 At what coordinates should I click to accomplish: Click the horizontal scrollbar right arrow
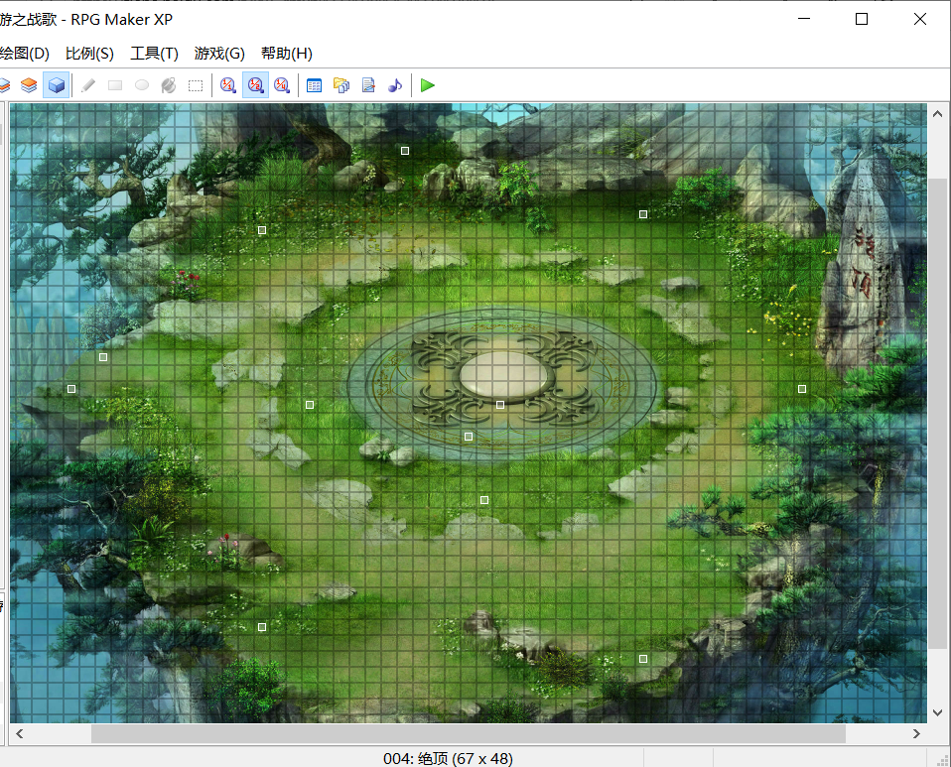click(916, 733)
